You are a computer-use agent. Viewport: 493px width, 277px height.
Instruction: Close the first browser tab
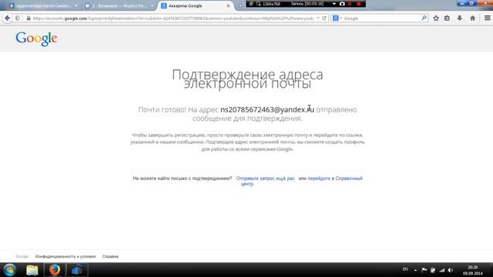76,5
